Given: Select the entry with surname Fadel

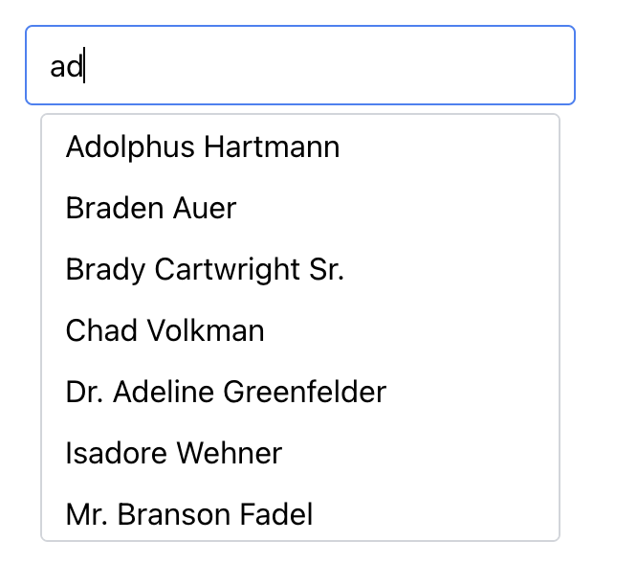Looking at the screenshot, I should [x=189, y=515].
